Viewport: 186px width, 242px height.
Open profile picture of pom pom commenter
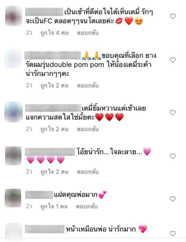(x=13, y=59)
